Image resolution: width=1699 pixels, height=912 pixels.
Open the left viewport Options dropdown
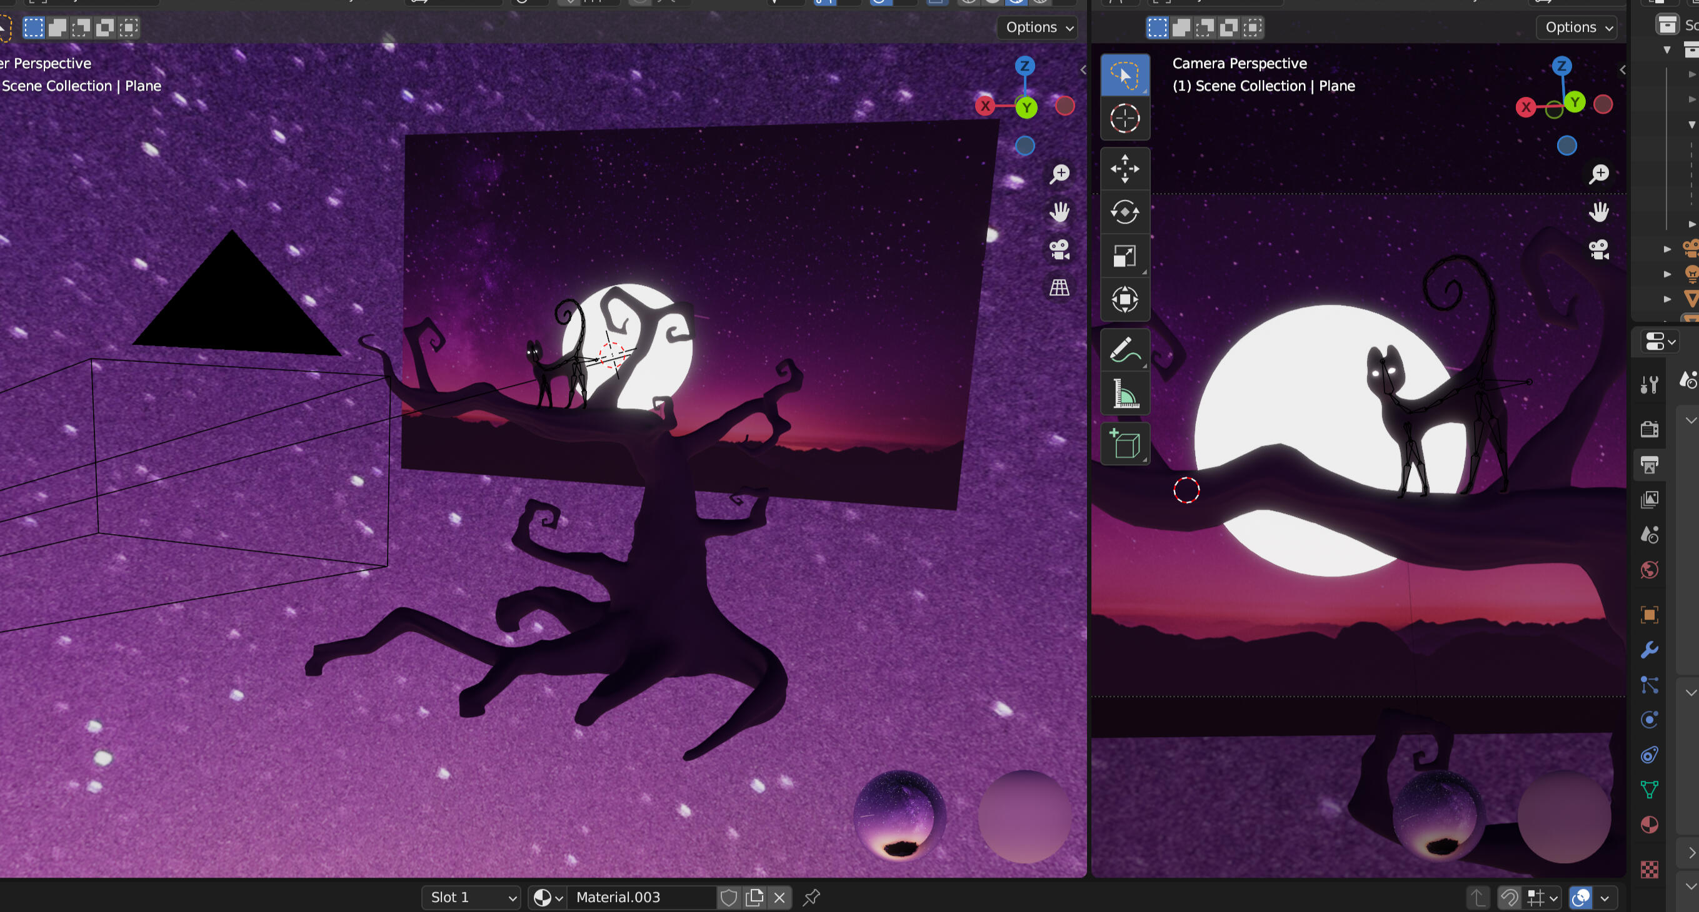(1039, 27)
